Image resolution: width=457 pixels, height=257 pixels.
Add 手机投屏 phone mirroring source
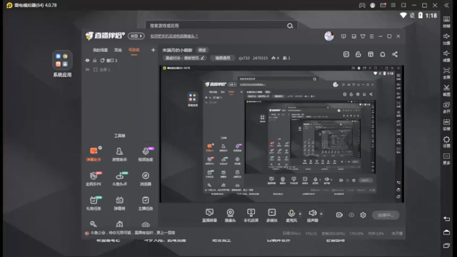click(x=251, y=215)
